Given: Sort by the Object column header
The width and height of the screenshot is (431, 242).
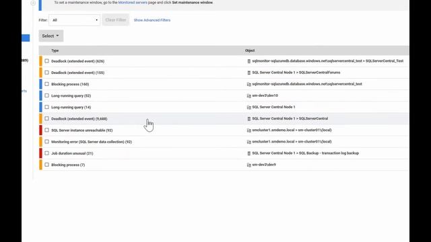Looking at the screenshot, I should click(x=250, y=50).
